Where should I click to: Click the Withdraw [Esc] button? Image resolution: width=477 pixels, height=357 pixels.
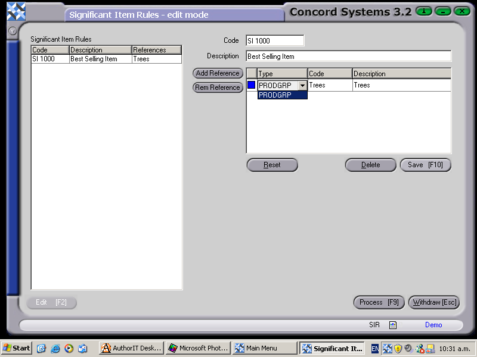click(x=433, y=302)
